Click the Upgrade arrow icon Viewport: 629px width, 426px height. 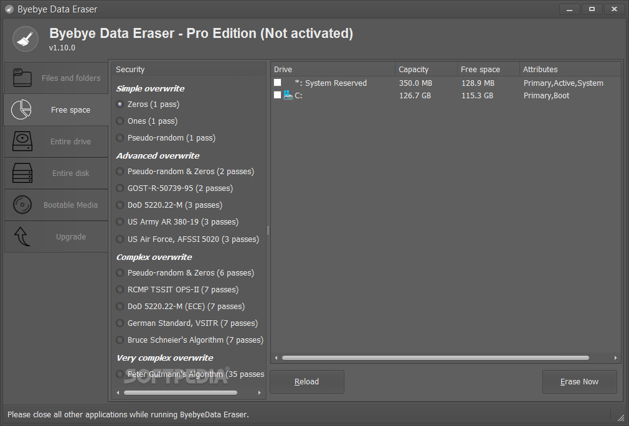[x=22, y=236]
